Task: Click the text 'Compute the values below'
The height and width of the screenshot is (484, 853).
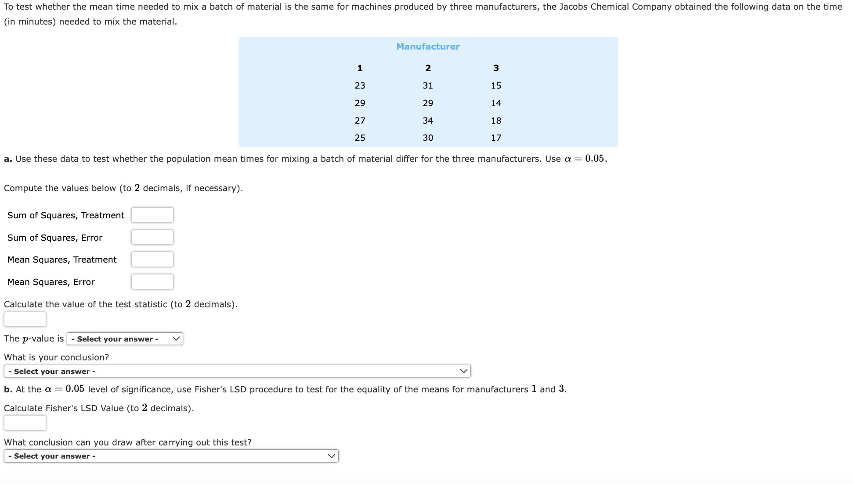Action: click(59, 188)
